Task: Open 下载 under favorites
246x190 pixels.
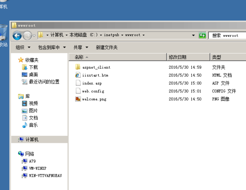Action: (33, 67)
